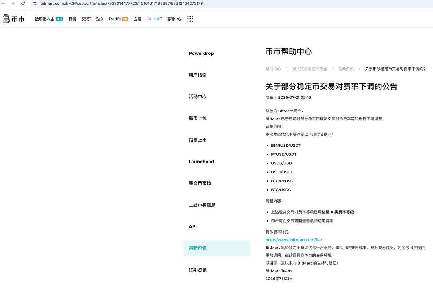Reload the page with the refresh icon

tap(23, 3)
